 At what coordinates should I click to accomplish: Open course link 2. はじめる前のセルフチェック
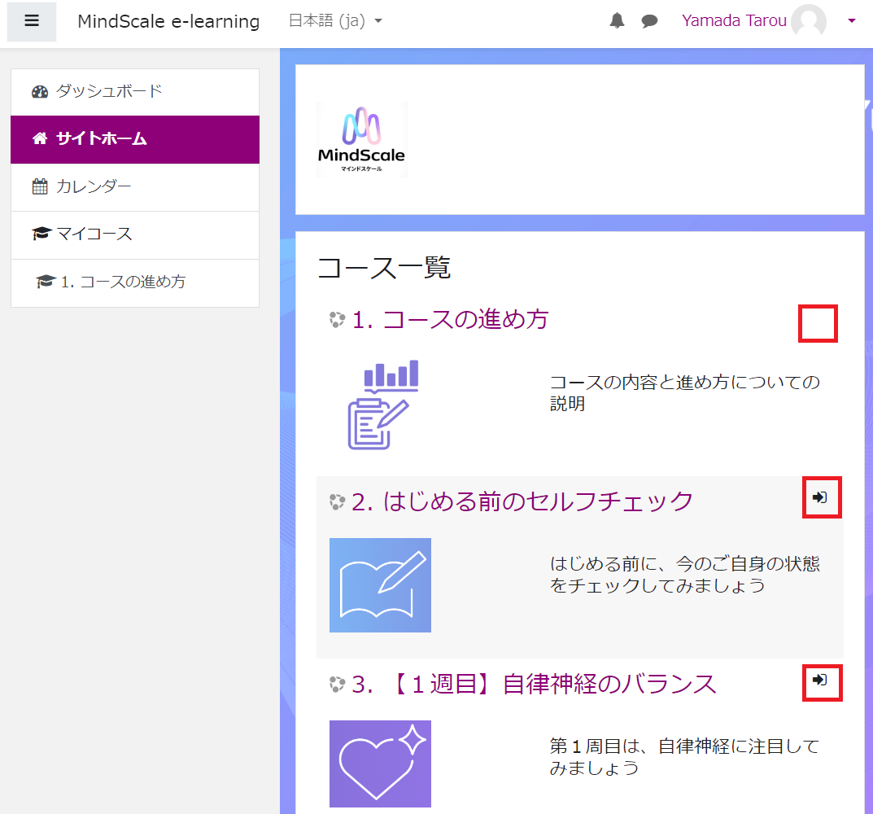(x=522, y=501)
